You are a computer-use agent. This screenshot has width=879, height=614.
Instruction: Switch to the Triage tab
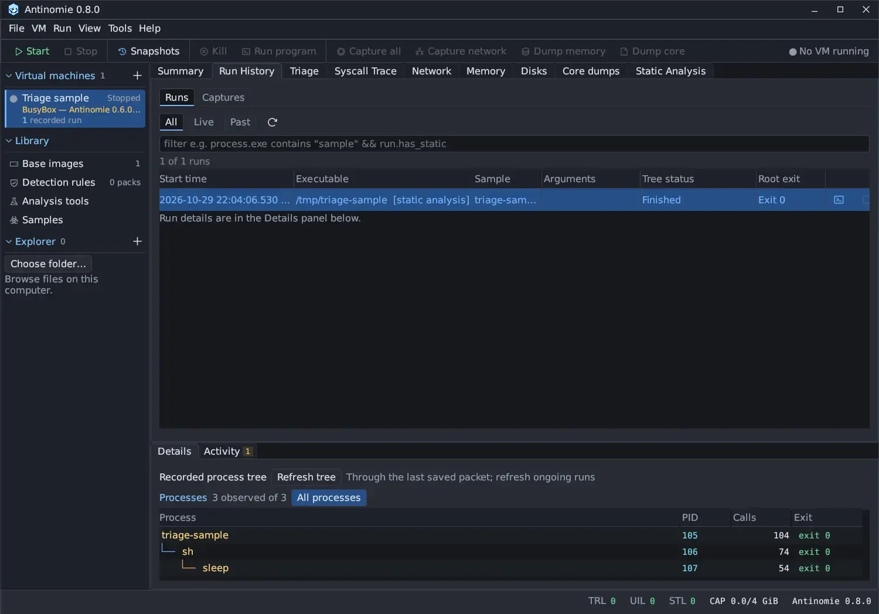pos(304,71)
